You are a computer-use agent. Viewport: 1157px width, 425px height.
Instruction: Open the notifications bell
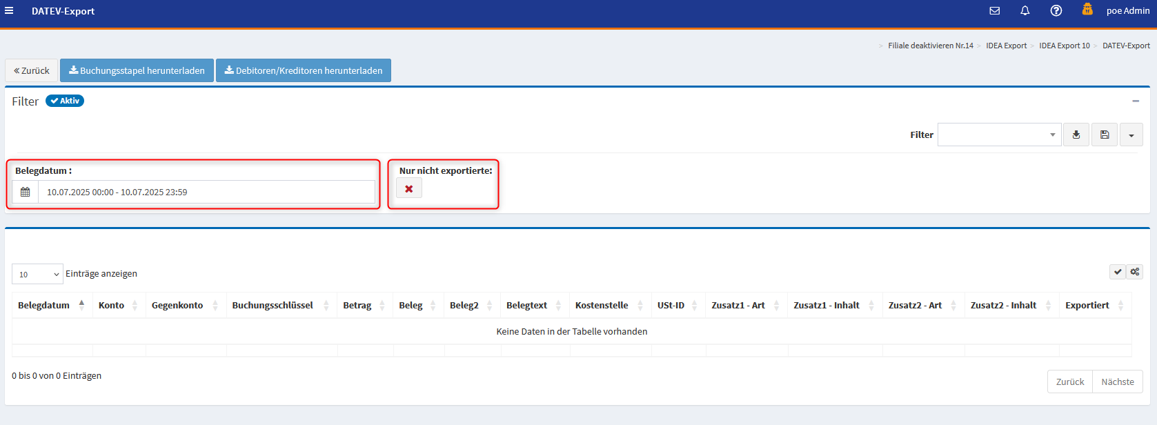coord(1025,11)
